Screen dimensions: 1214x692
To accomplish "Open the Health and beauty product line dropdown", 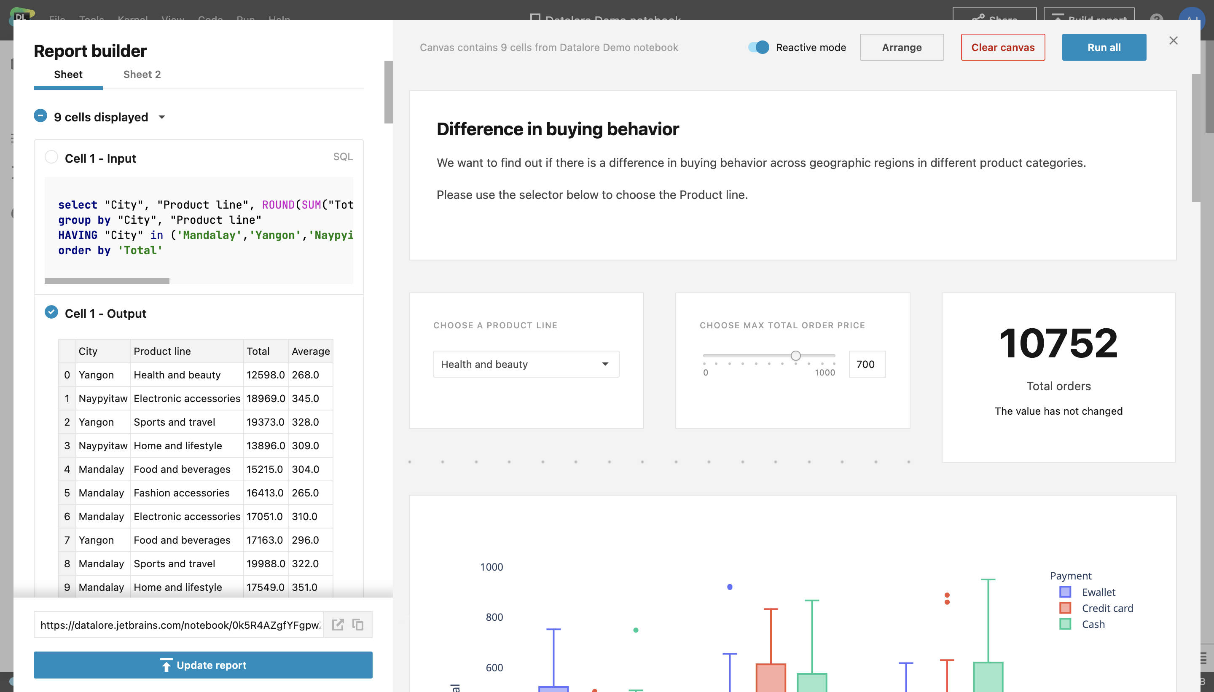I will tap(526, 364).
